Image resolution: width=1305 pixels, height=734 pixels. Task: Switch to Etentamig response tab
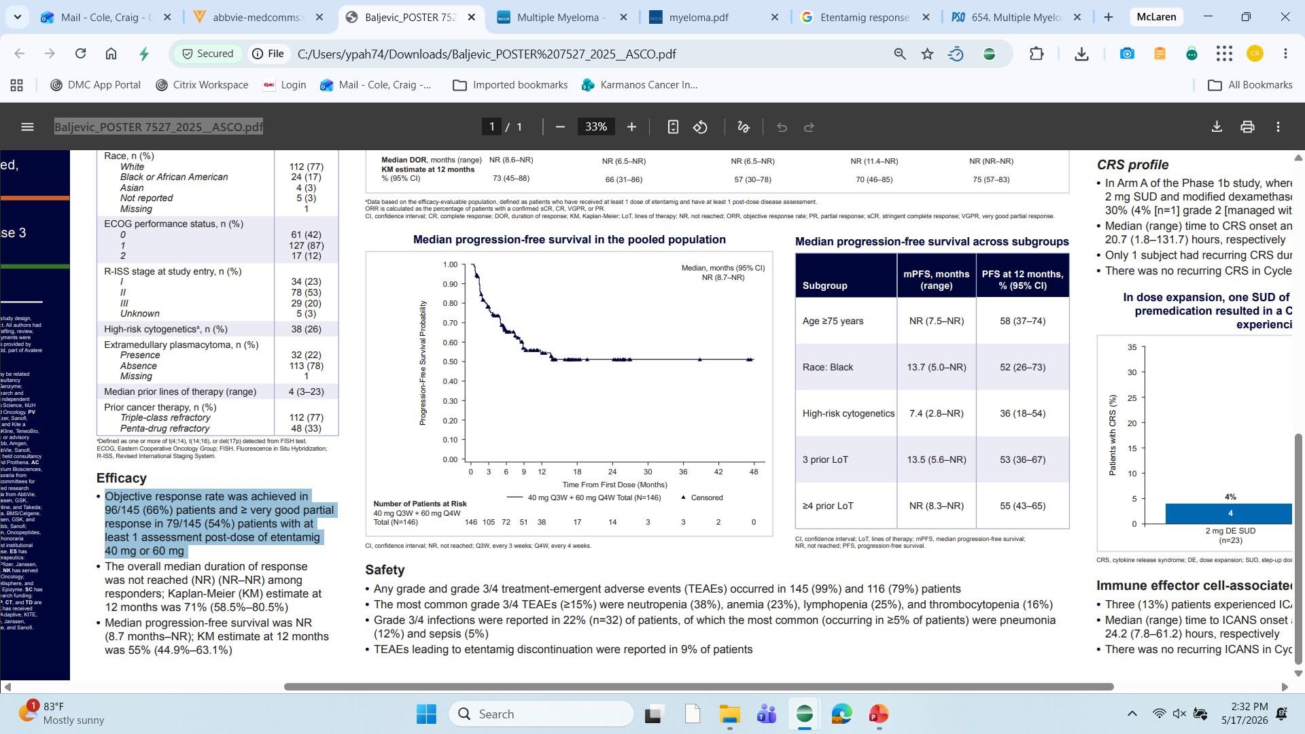[x=866, y=18]
